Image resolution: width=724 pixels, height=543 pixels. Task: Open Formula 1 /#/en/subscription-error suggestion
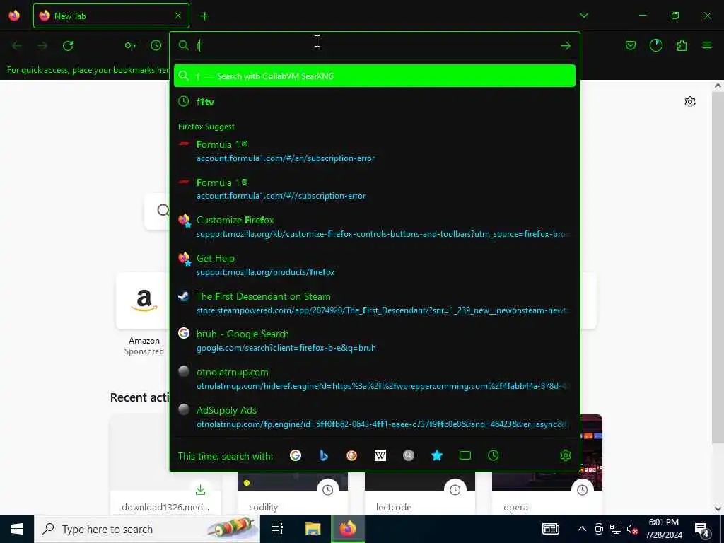(375, 151)
